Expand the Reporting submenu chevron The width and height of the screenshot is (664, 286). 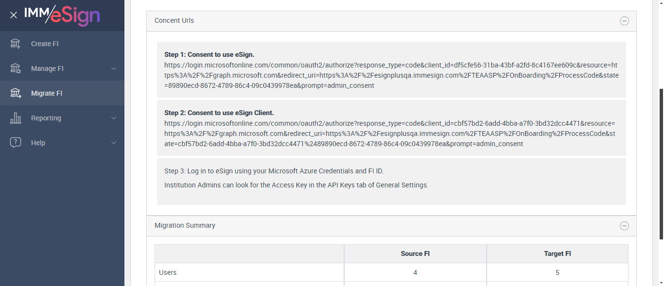[x=114, y=118]
